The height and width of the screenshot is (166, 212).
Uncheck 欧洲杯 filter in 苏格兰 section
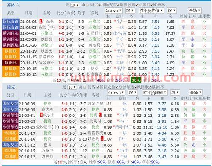(151, 5)
